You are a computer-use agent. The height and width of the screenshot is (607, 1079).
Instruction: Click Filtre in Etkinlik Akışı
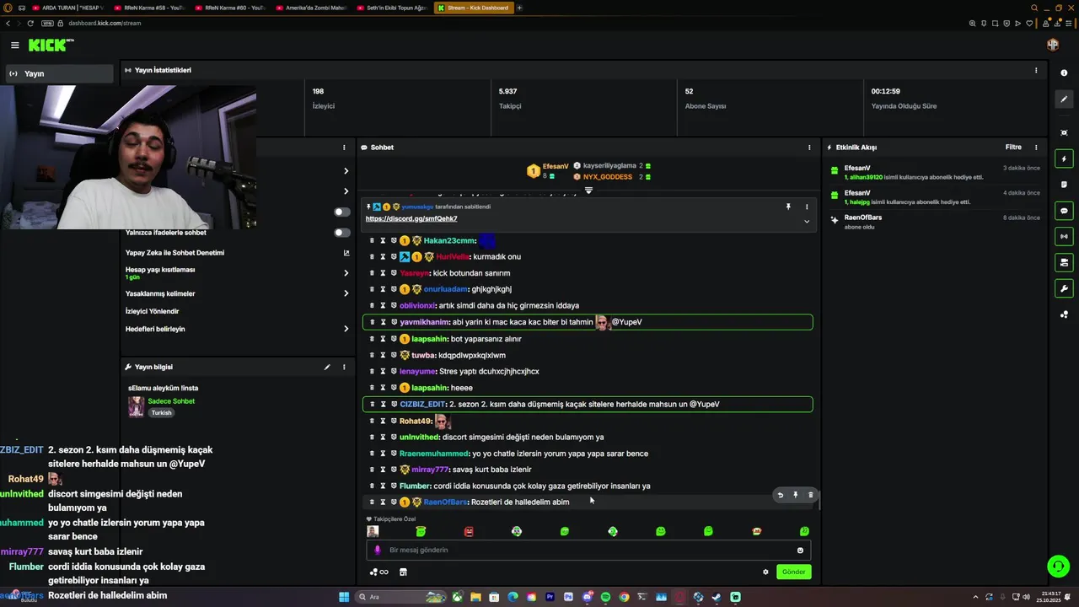pyautogui.click(x=1013, y=148)
